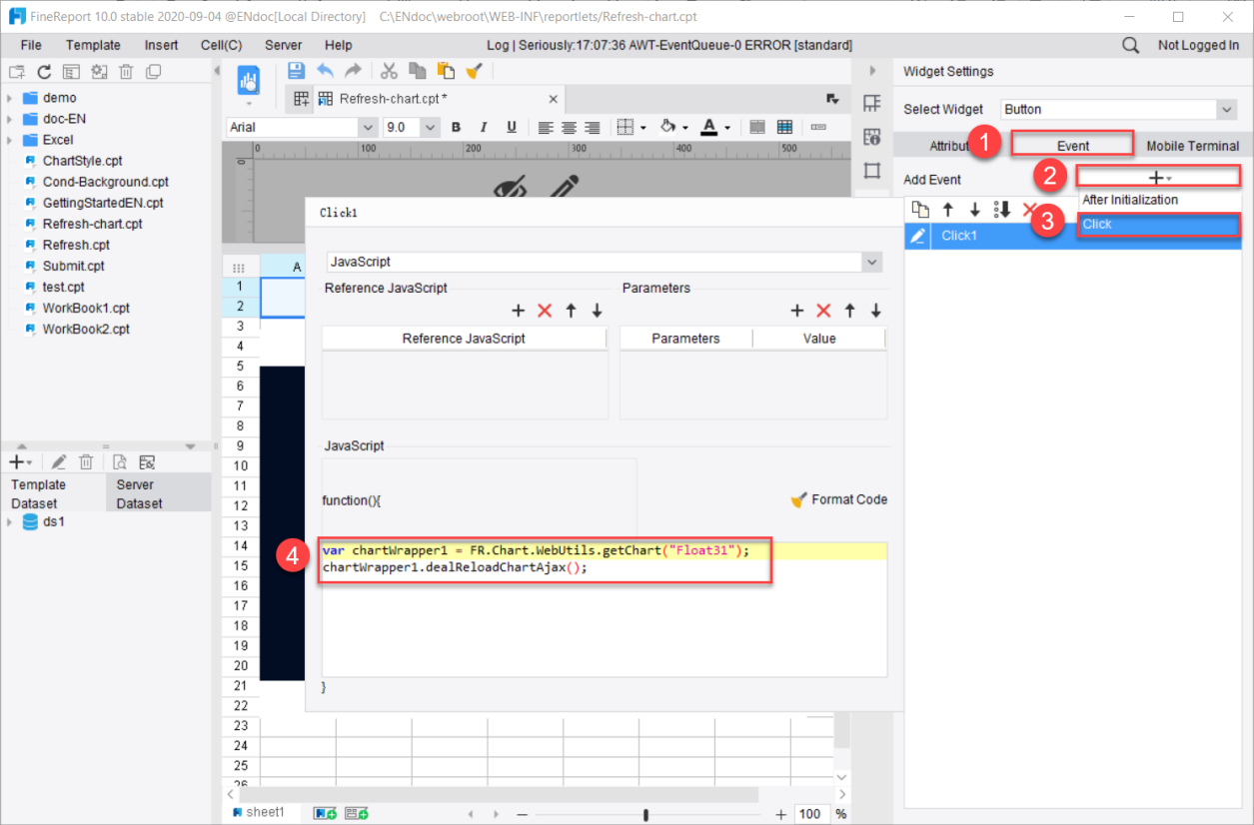Click the search magnifier icon

click(x=1130, y=45)
